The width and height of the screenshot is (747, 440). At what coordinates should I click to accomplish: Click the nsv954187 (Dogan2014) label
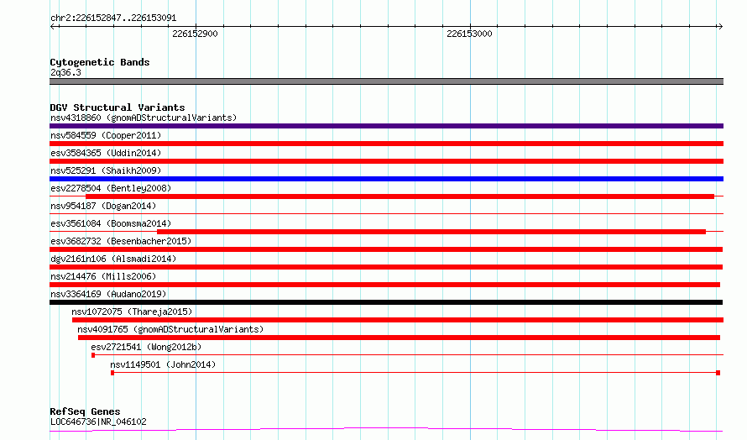click(103, 206)
